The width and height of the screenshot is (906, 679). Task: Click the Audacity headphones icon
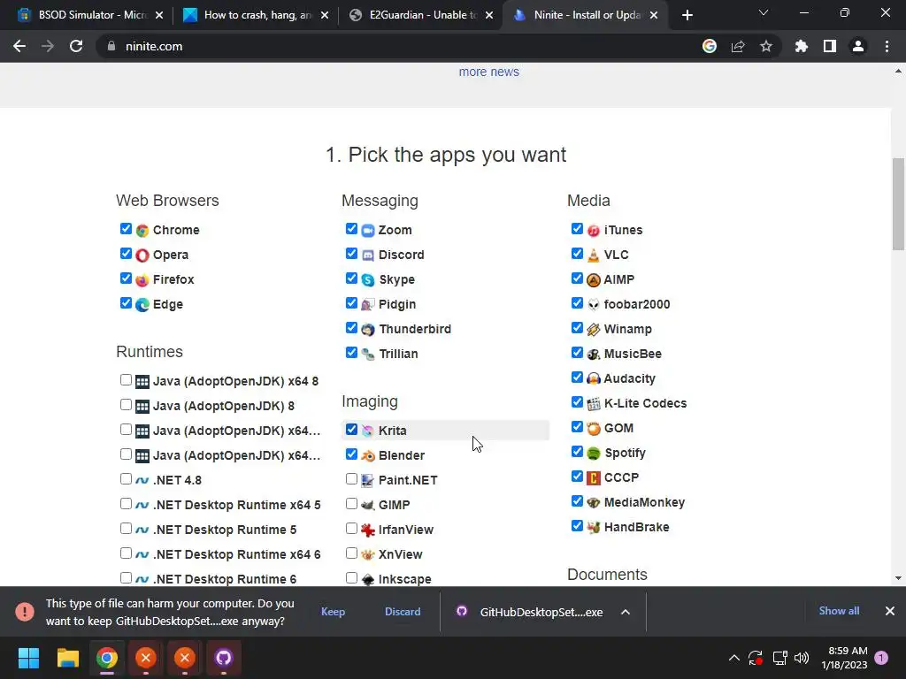(594, 378)
